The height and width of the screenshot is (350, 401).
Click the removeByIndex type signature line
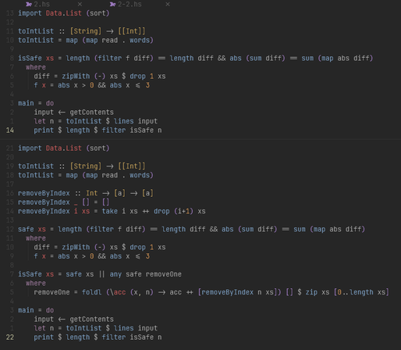click(x=86, y=193)
